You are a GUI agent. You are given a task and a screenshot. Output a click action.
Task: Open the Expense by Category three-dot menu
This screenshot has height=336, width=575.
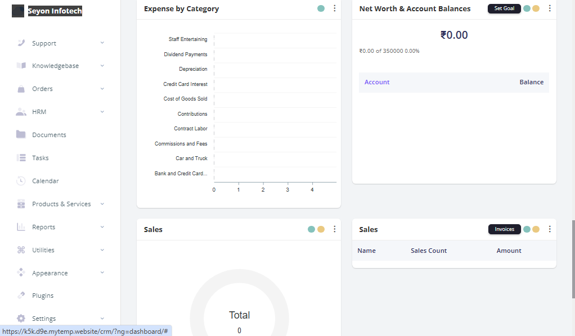coord(335,8)
